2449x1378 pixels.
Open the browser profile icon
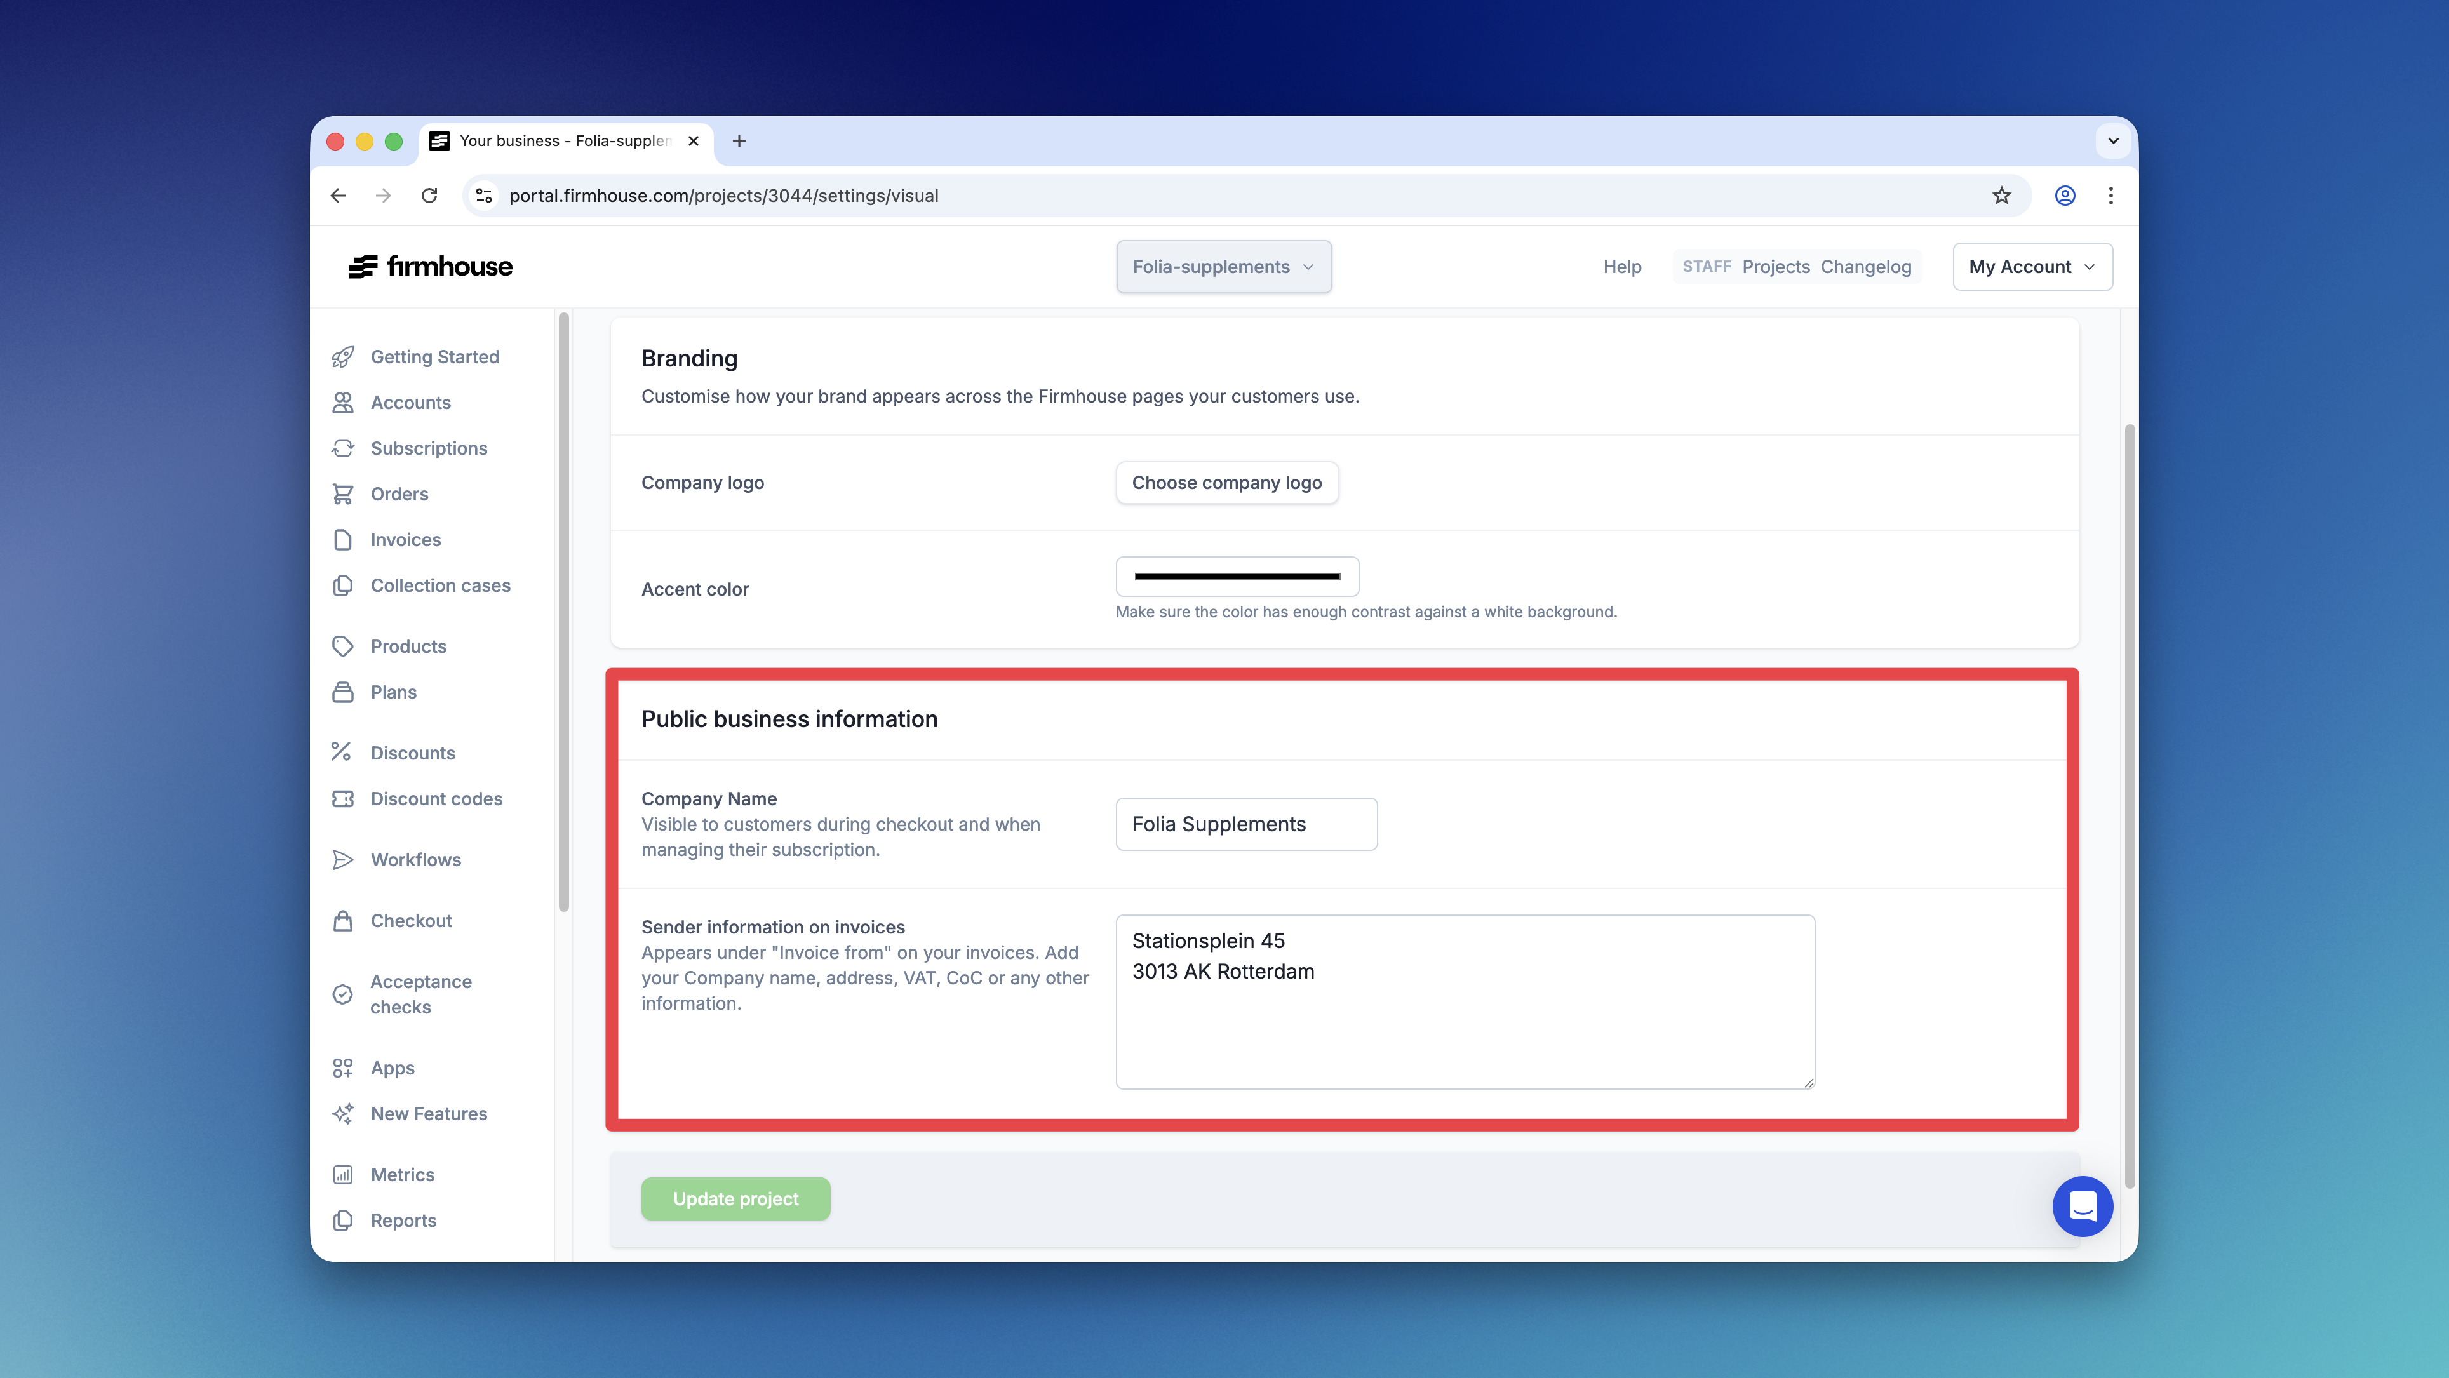pyautogui.click(x=2065, y=196)
